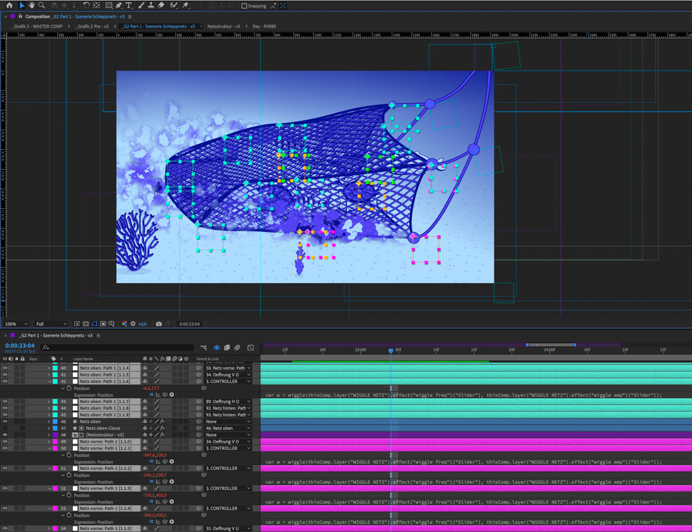692x532 pixels.
Task: Hide layer 46 Netz oben
Action: coord(5,421)
